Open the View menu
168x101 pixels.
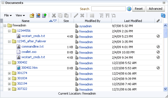point(20,15)
